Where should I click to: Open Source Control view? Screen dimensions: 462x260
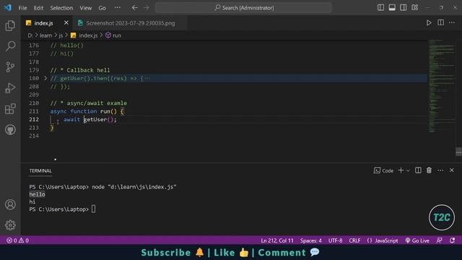click(x=10, y=67)
